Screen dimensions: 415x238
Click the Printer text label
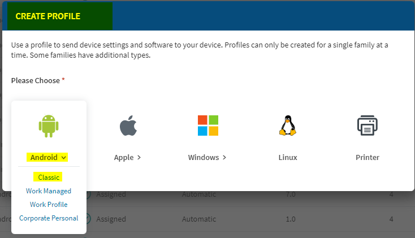coord(367,158)
